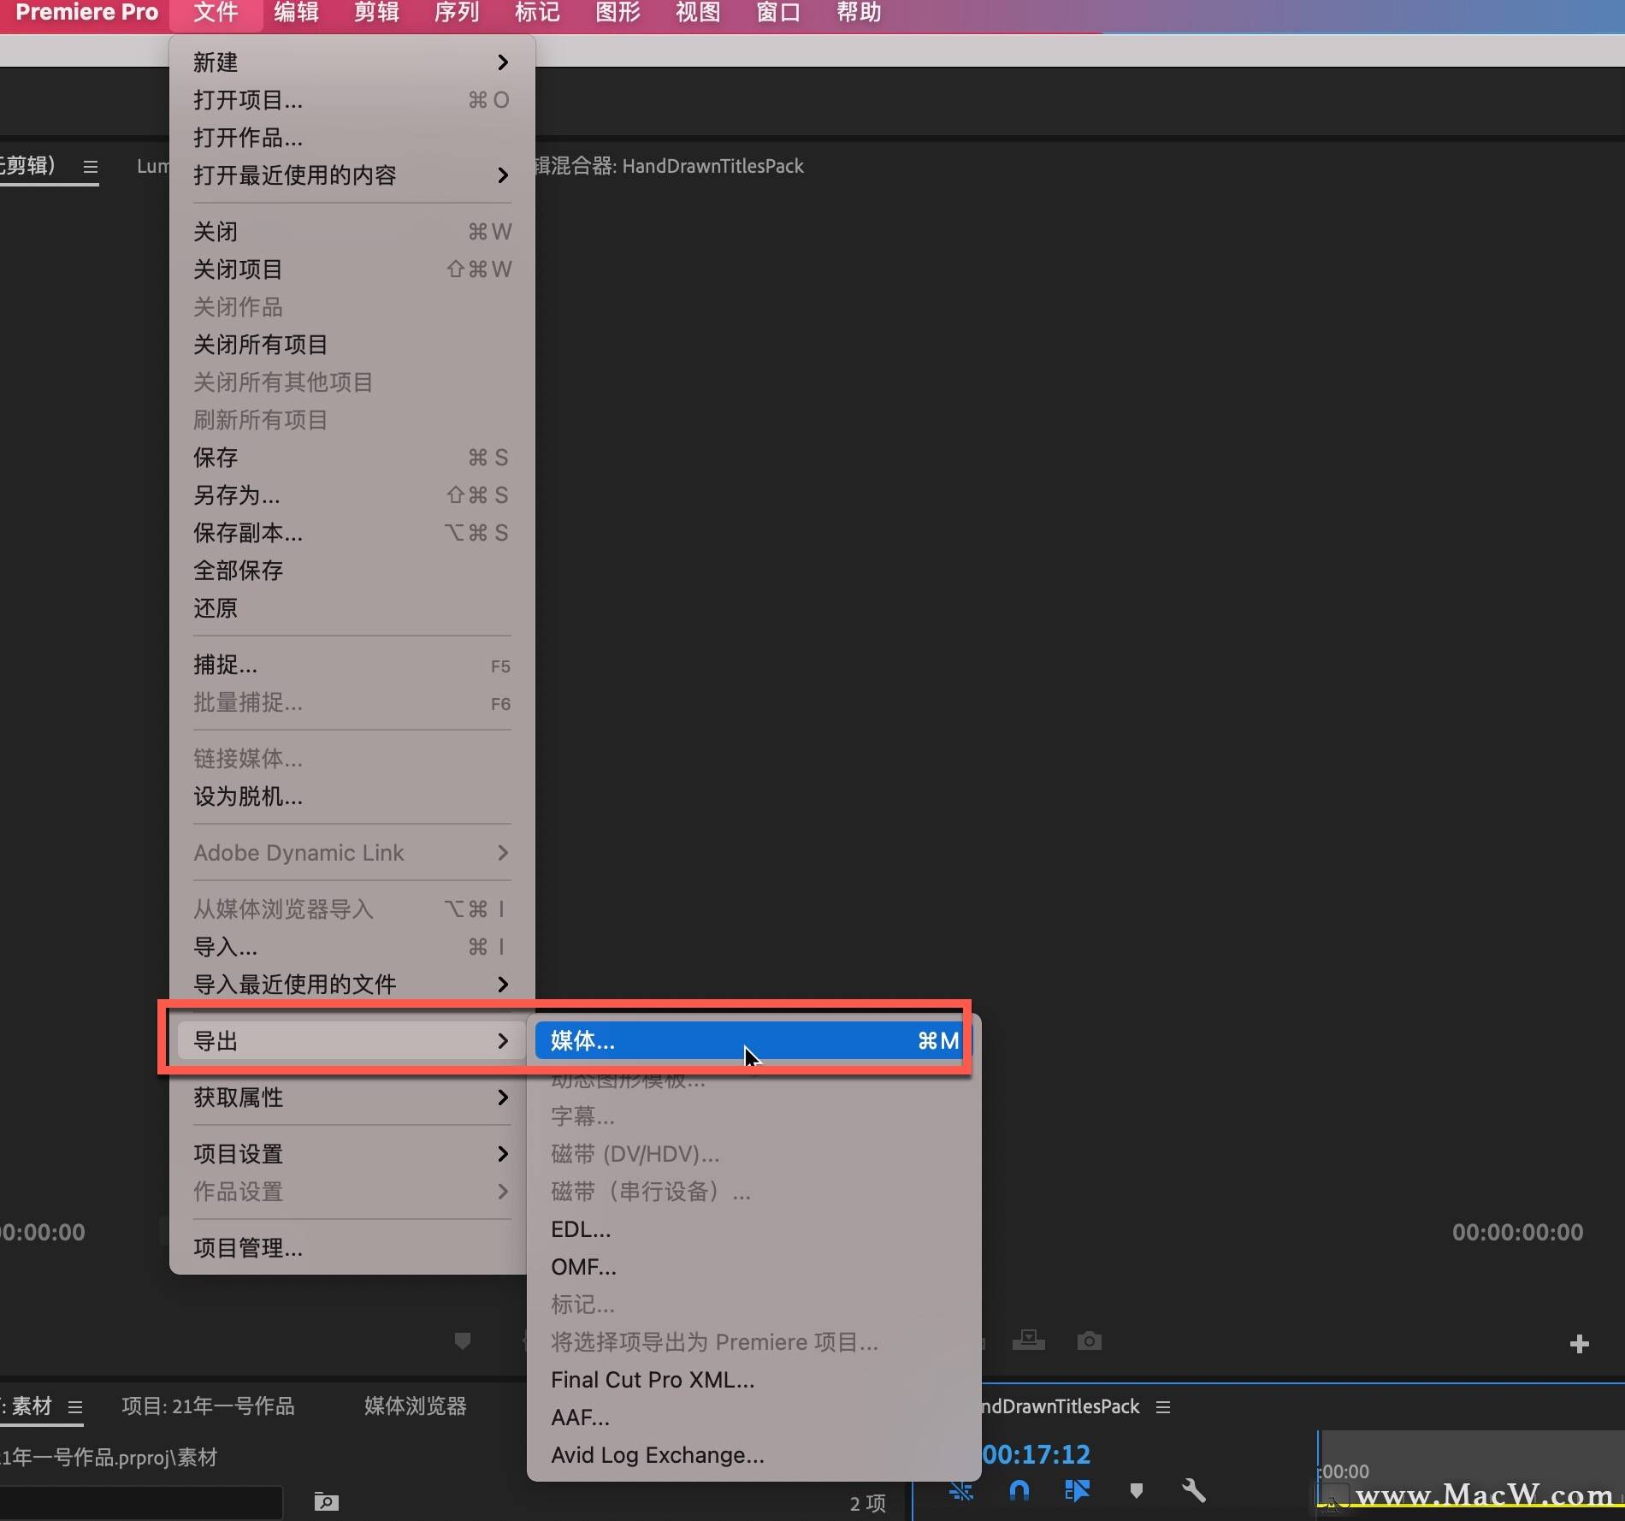Toggle timeline snap magnet icon
1625x1521 pixels.
point(1019,1491)
